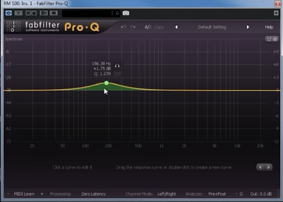This screenshot has height=202, width=283.
Task: Open the Left/Right channel mode menu
Action: click(x=166, y=194)
